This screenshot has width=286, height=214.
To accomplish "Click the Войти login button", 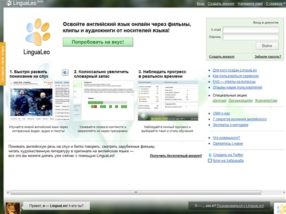I will pyautogui.click(x=267, y=46).
